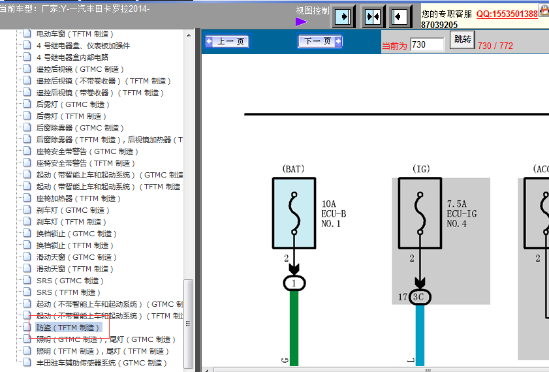The image size is (549, 372).
Task: Select highlighted 防盗 (TFTM 制造) item
Action: pyautogui.click(x=69, y=328)
